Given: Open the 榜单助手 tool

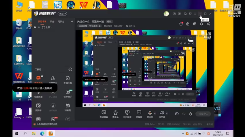Looking at the screenshot, I should click(68, 94).
